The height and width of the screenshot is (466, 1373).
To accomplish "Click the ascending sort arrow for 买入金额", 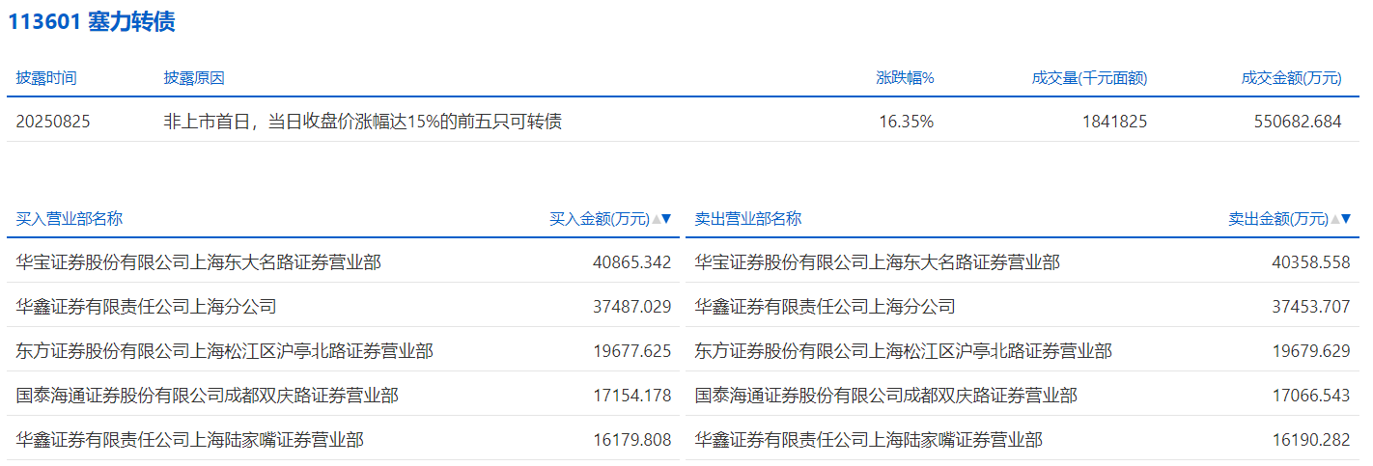I will (657, 219).
